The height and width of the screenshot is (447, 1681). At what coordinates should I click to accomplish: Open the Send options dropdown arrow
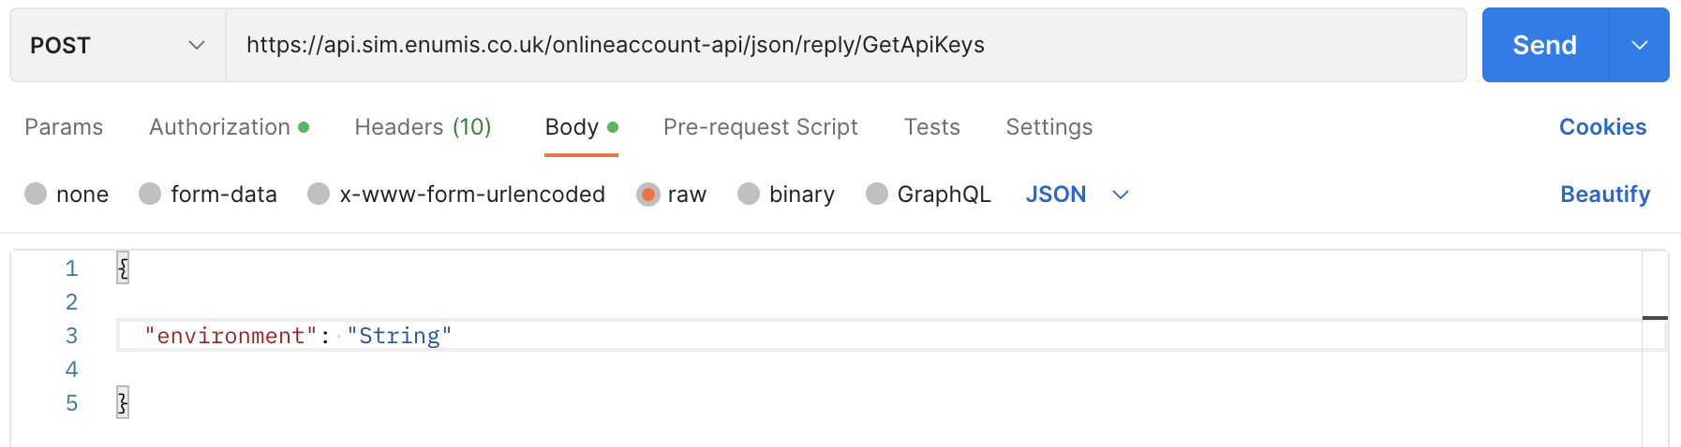pyautogui.click(x=1639, y=45)
